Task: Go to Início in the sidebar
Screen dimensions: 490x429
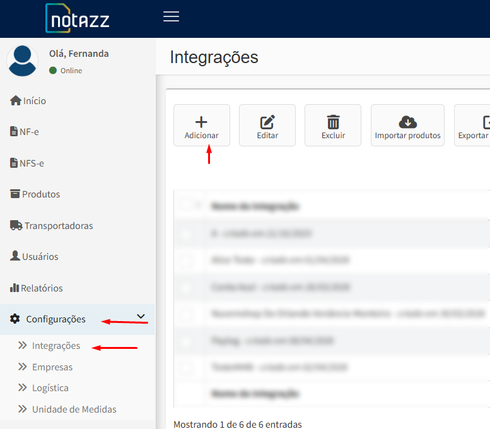Action: pyautogui.click(x=34, y=101)
